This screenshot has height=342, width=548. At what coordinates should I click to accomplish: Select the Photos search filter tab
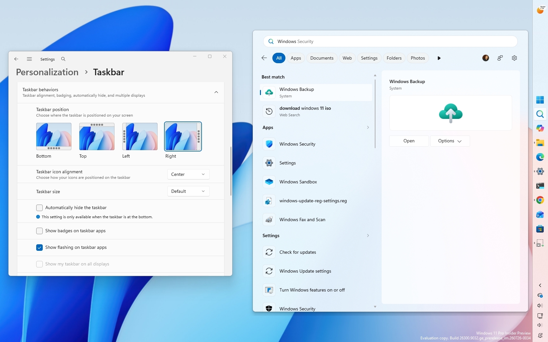click(x=418, y=58)
